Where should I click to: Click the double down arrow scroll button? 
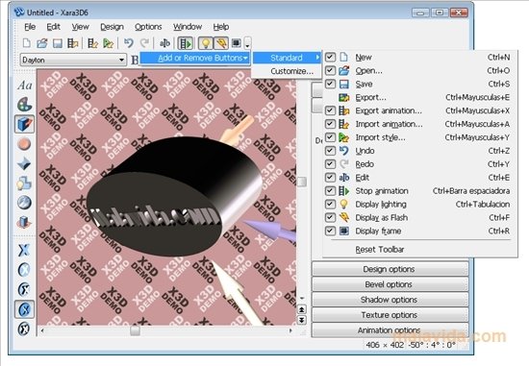(x=302, y=320)
